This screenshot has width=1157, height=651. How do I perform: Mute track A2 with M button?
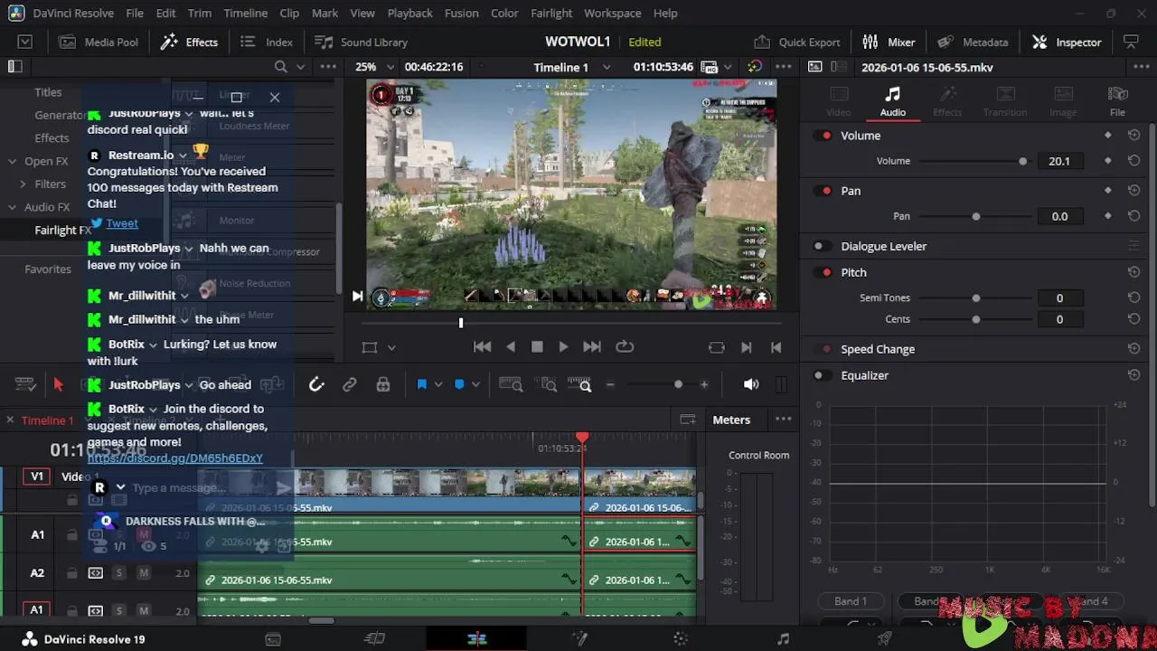coord(143,573)
